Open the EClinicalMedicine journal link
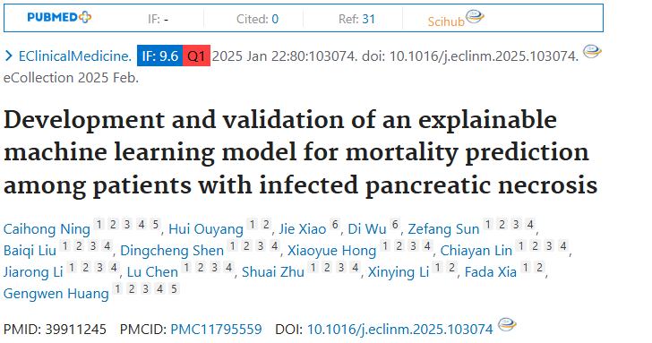652x343 pixels. click(75, 56)
